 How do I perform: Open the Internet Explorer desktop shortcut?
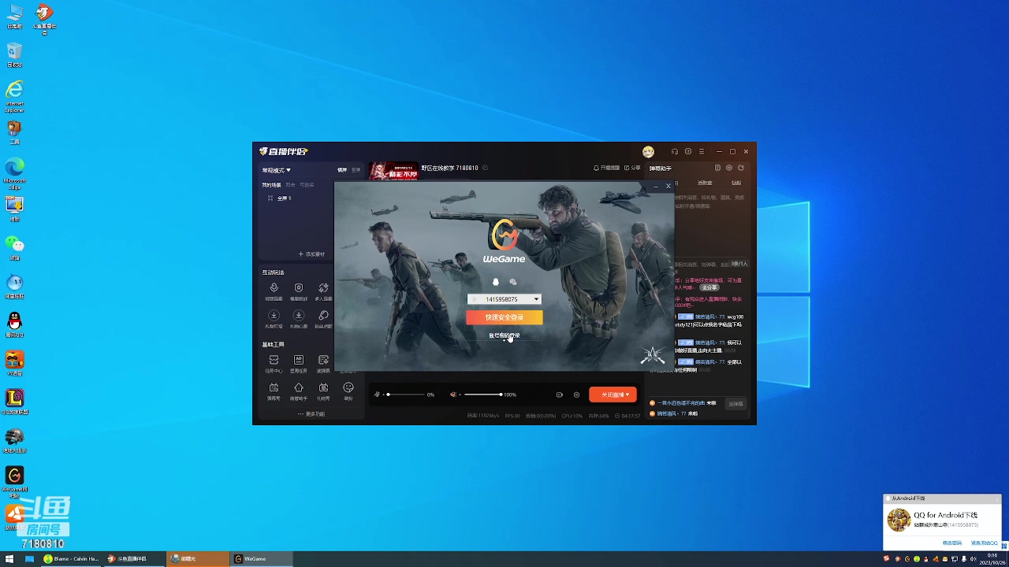click(x=14, y=96)
